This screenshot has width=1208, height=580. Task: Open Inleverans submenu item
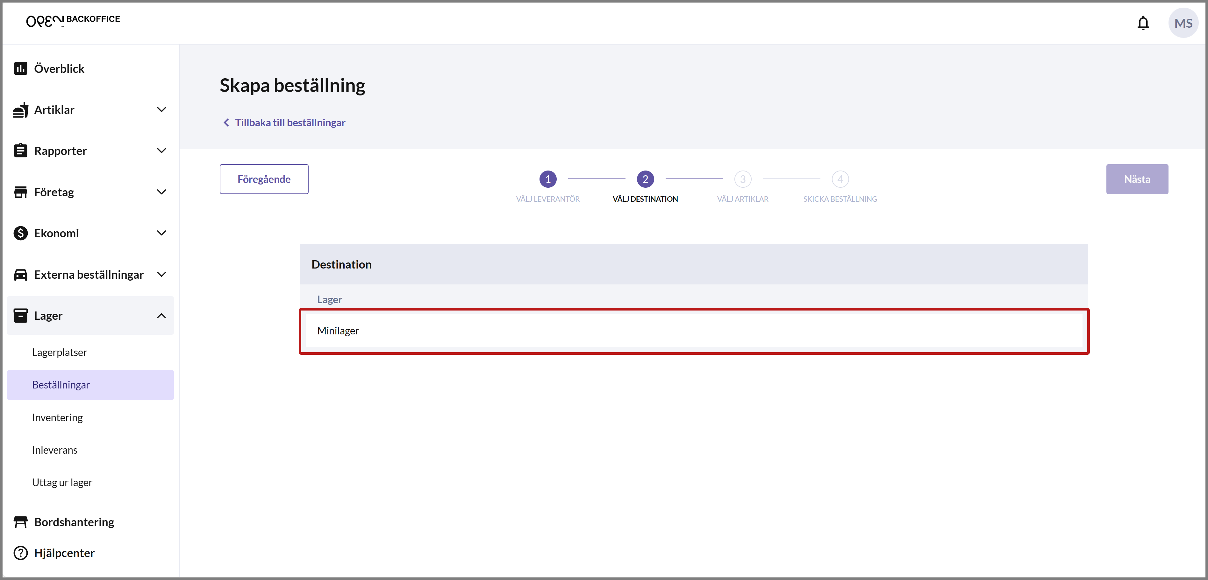pos(90,450)
